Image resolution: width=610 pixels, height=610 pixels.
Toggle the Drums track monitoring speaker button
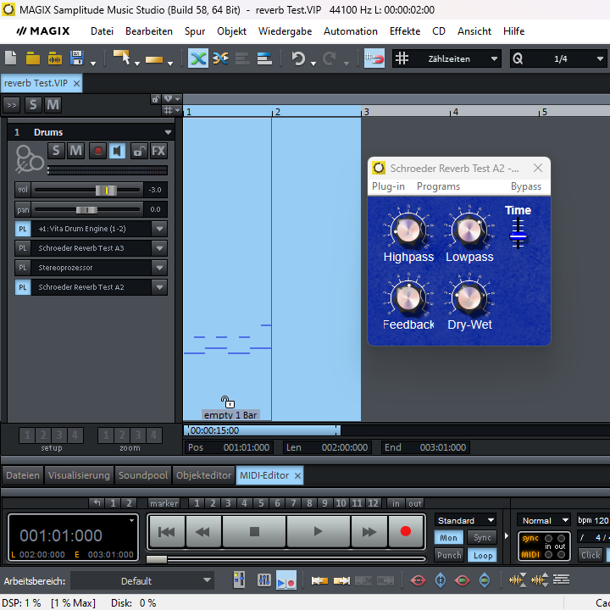117,151
